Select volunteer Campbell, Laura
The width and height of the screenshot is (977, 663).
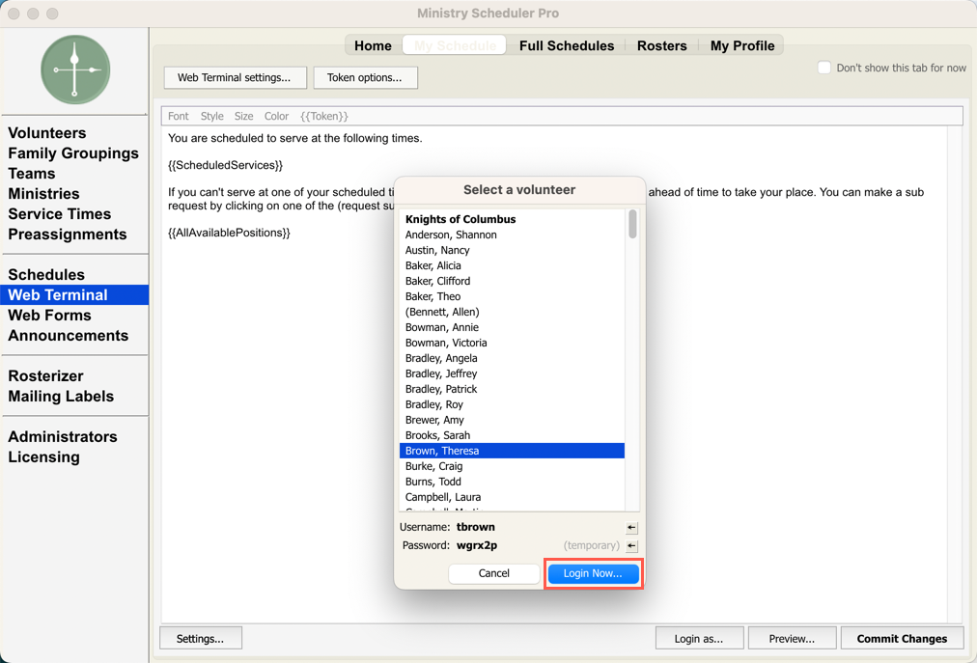pos(513,497)
